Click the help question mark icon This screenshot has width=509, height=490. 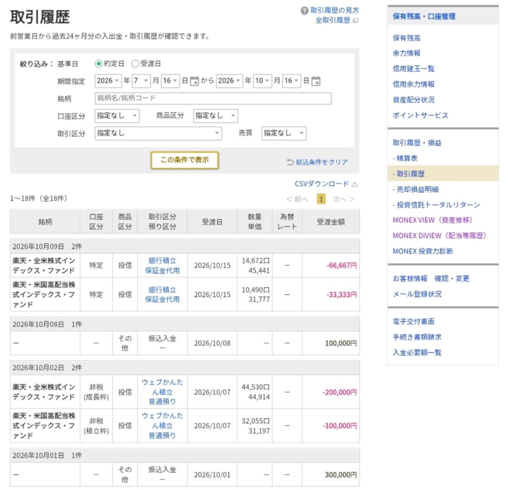coord(304,11)
